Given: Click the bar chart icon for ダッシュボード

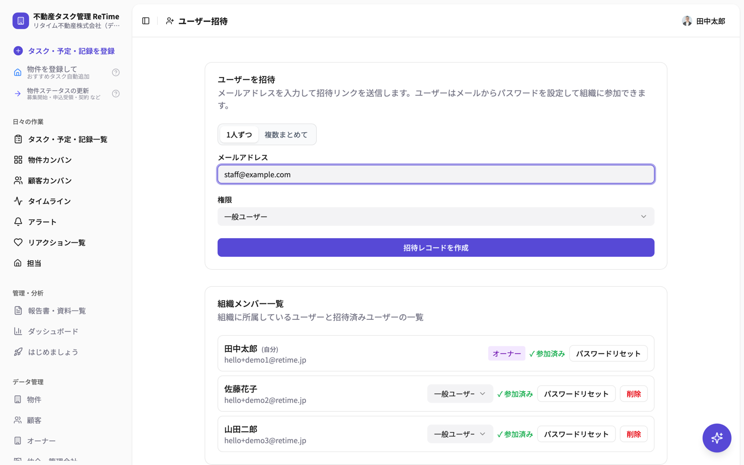Looking at the screenshot, I should coord(18,331).
